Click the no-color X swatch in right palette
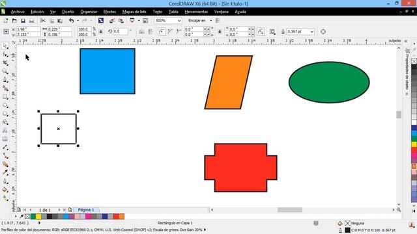 click(414, 62)
